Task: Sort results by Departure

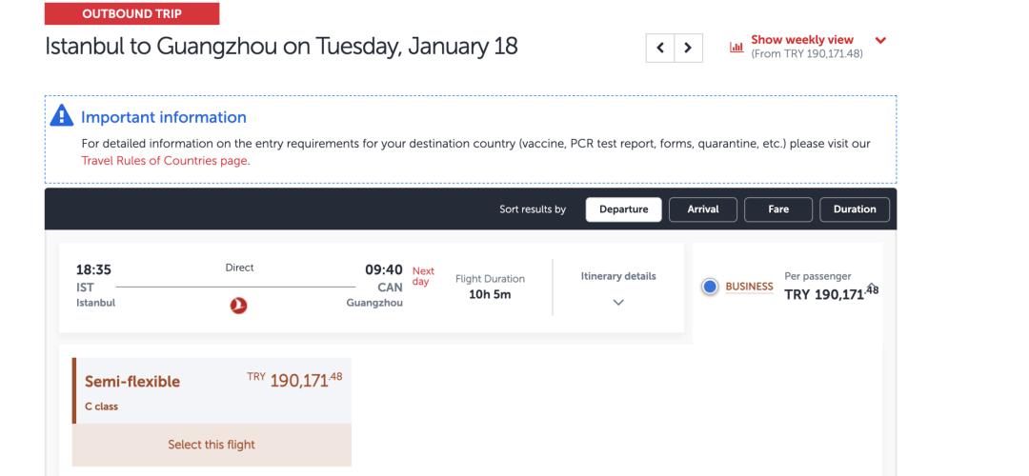Action: [x=624, y=209]
